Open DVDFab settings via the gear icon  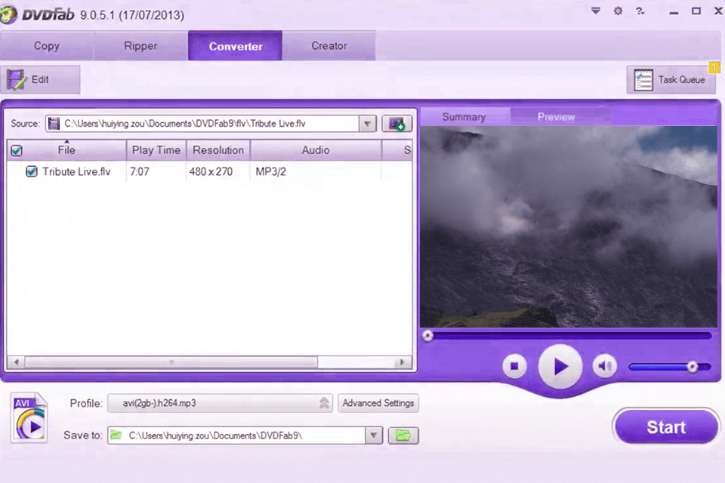tap(618, 11)
